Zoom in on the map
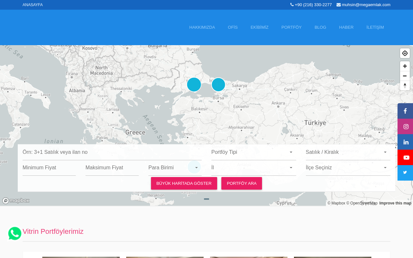413x258 pixels. point(405,66)
